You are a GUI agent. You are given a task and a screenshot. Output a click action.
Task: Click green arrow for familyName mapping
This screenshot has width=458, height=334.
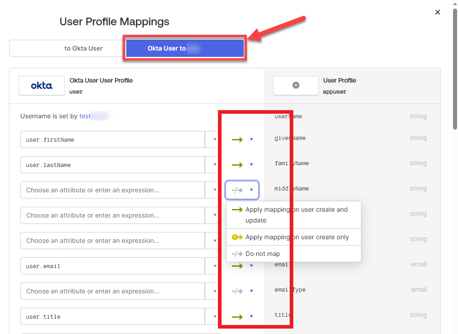point(237,165)
